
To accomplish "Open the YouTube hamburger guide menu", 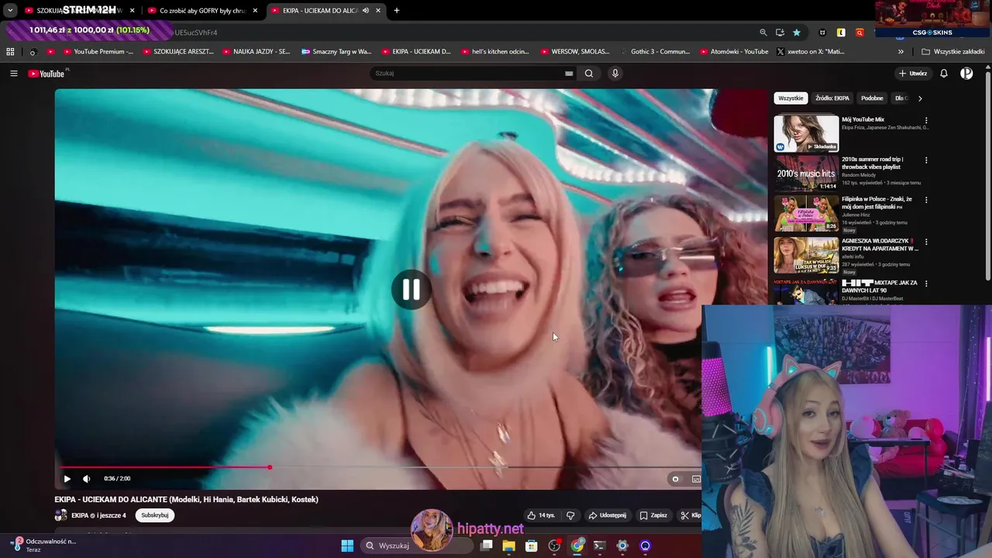I will click(13, 74).
